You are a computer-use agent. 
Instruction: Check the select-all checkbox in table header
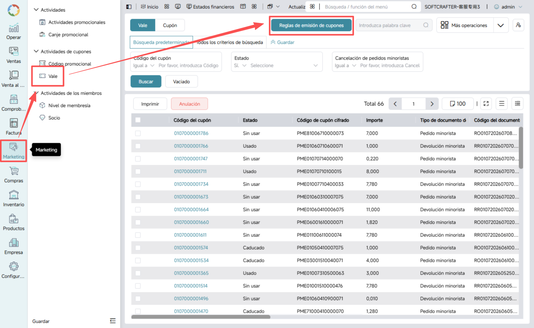point(138,120)
